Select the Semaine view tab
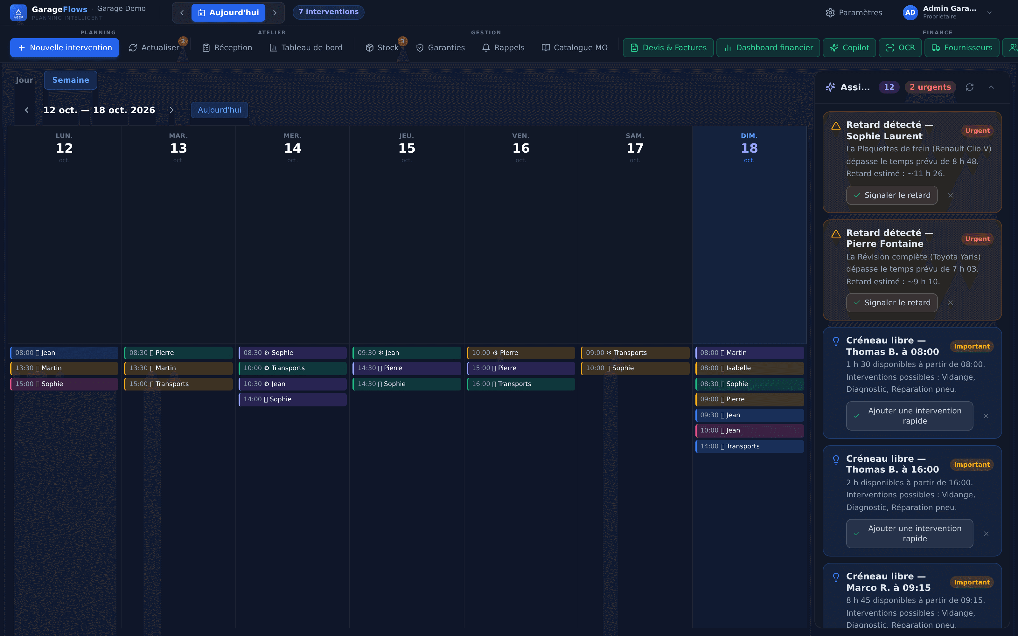The height and width of the screenshot is (636, 1018). (x=71, y=80)
